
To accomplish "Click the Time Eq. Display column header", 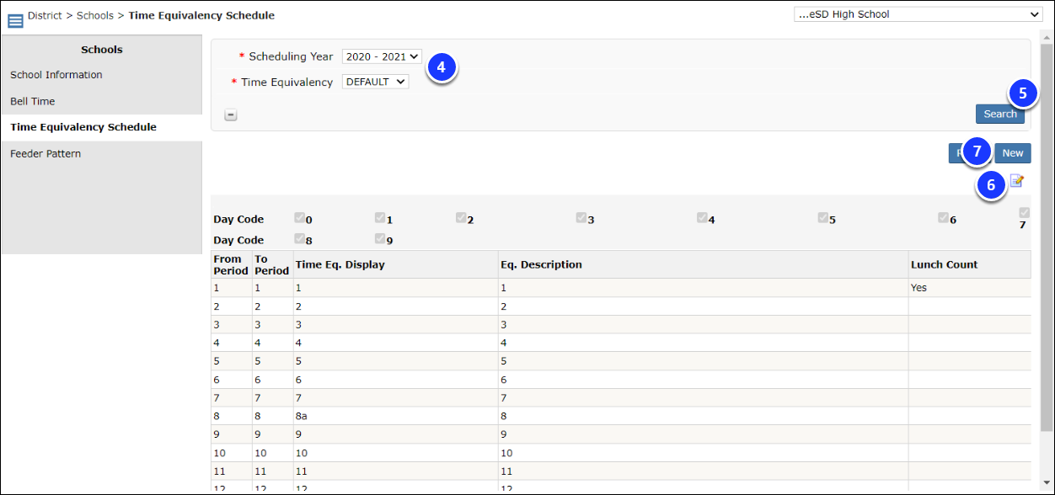I will coord(340,264).
